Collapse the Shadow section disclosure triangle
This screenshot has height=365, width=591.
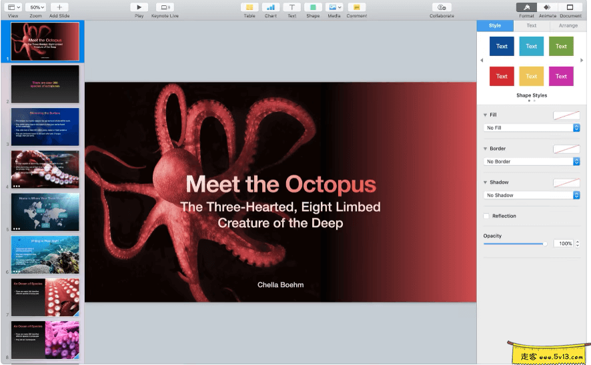486,182
